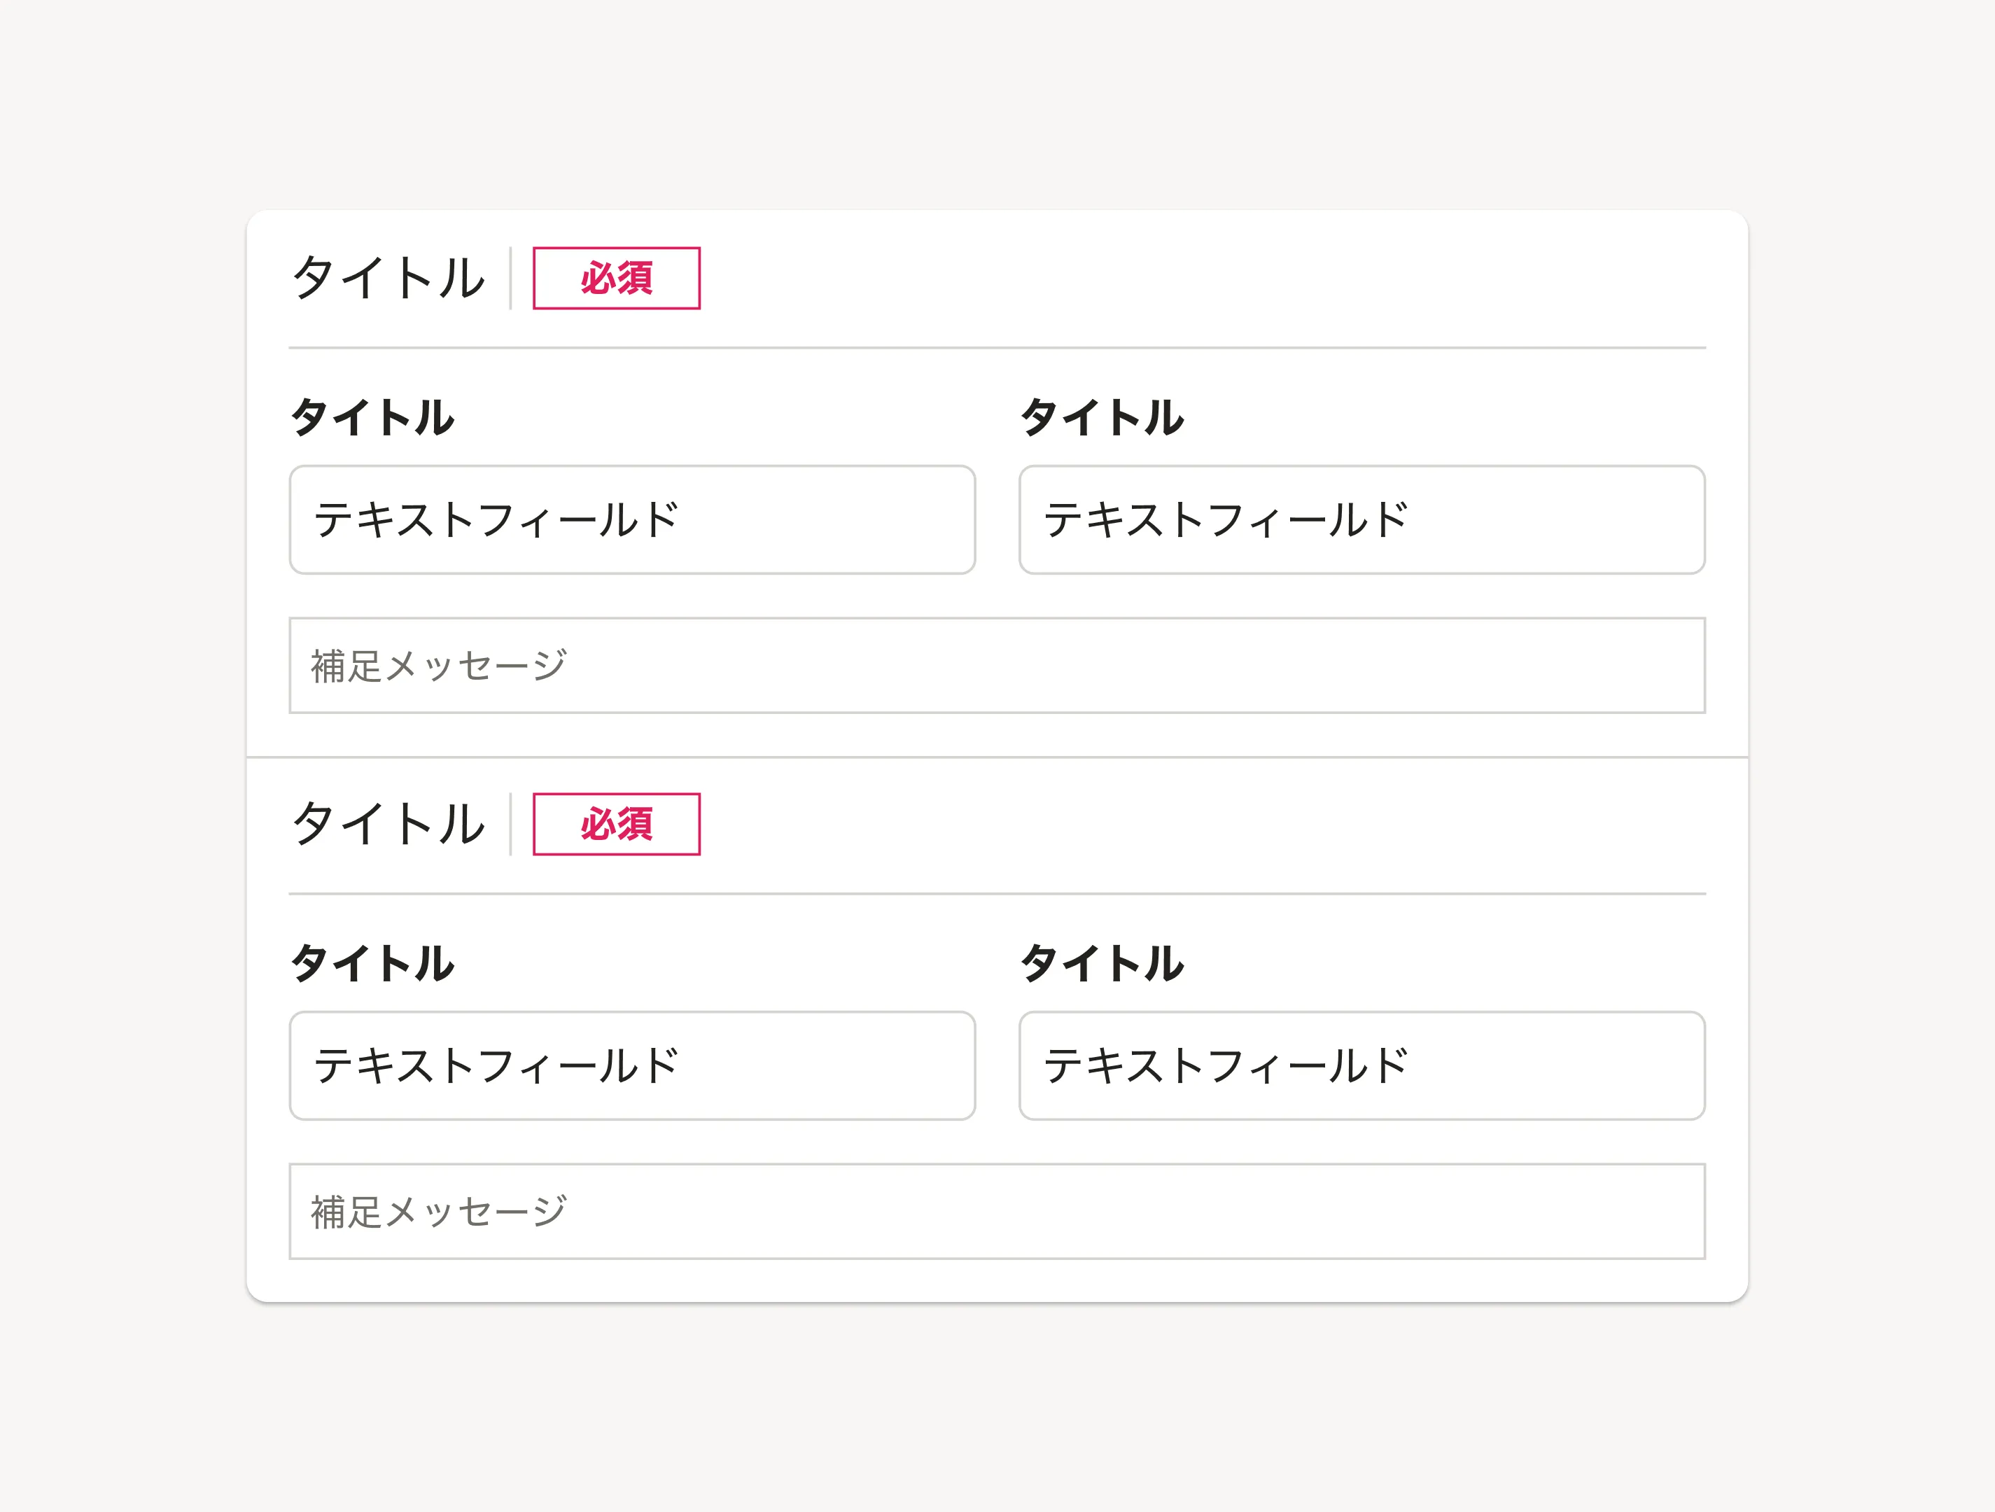
Task: Click the vertical divider beside the bottom 必須 badge
Action: 510,824
